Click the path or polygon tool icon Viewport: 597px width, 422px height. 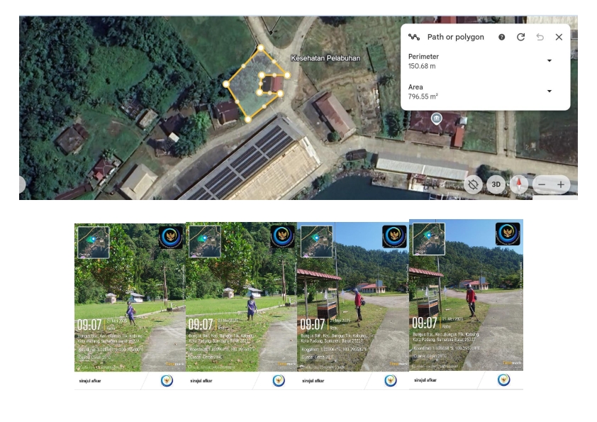pyautogui.click(x=414, y=37)
